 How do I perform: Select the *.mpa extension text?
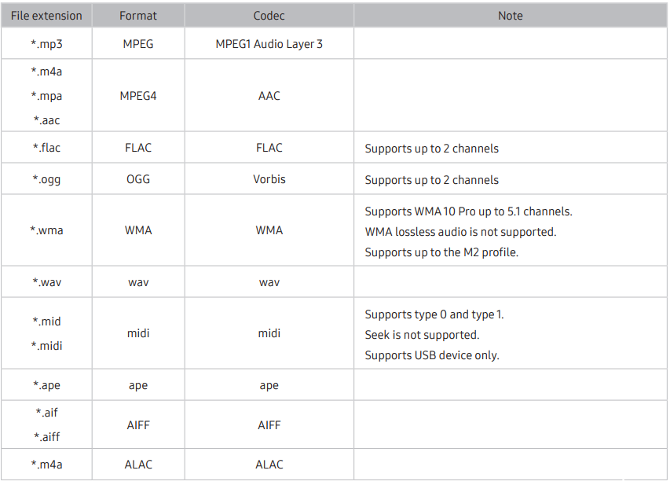tap(46, 96)
